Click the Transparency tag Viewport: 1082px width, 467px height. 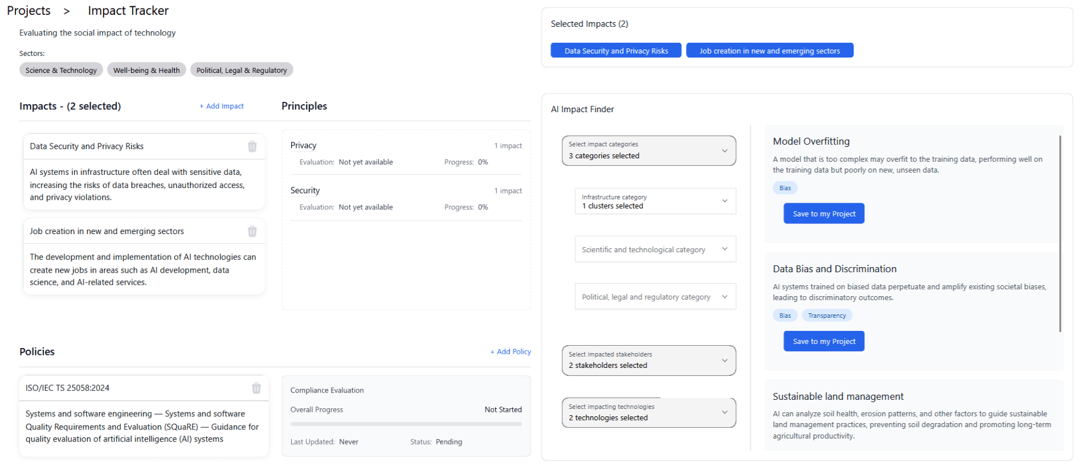click(x=827, y=316)
